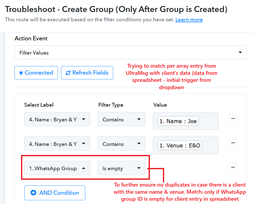Collapse the WhatsApp Group label dropdown
Viewport: 253px width, 204px height.
click(57, 168)
